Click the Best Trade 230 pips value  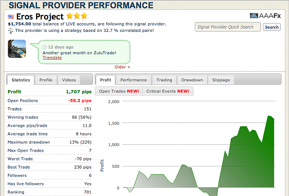[x=83, y=167]
